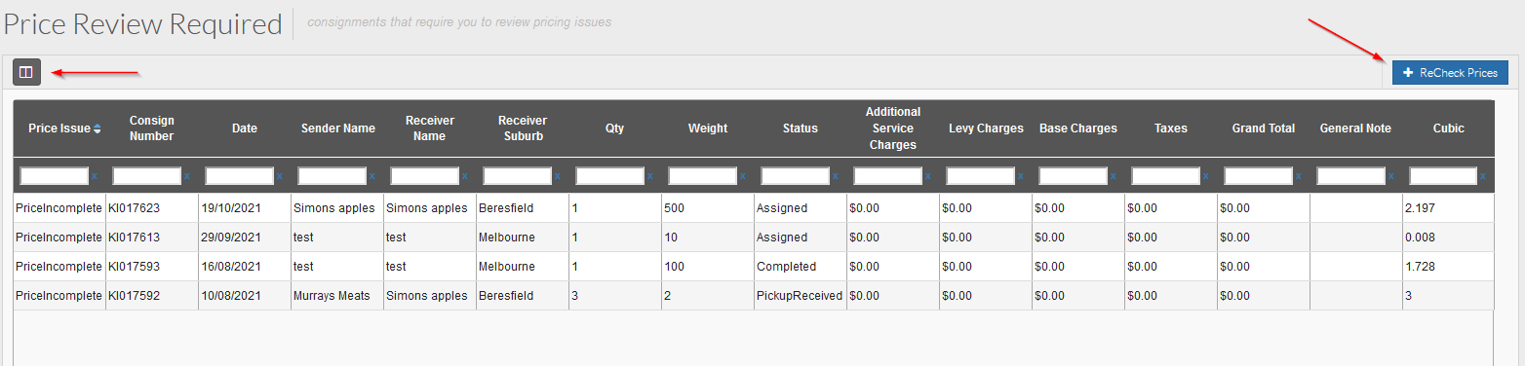
Task: Select consignment KI017592 row
Action: pyautogui.click(x=753, y=296)
